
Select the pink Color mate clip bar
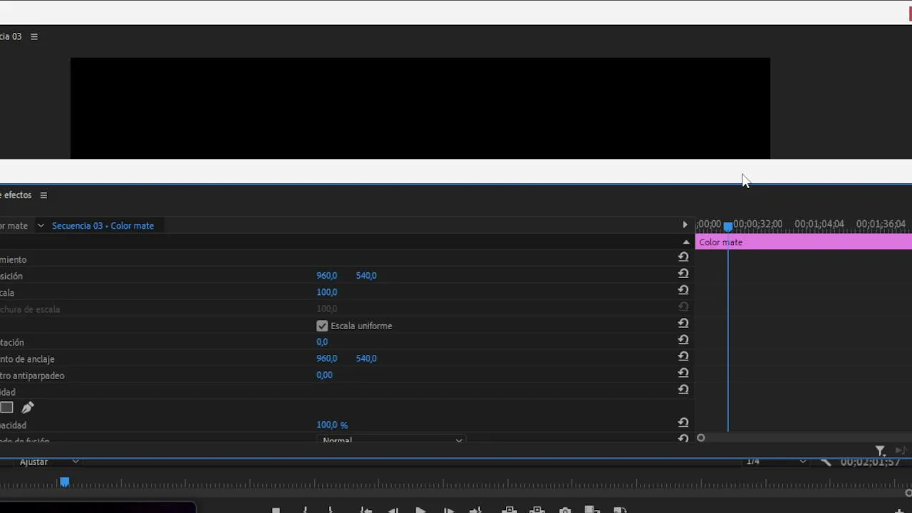804,242
